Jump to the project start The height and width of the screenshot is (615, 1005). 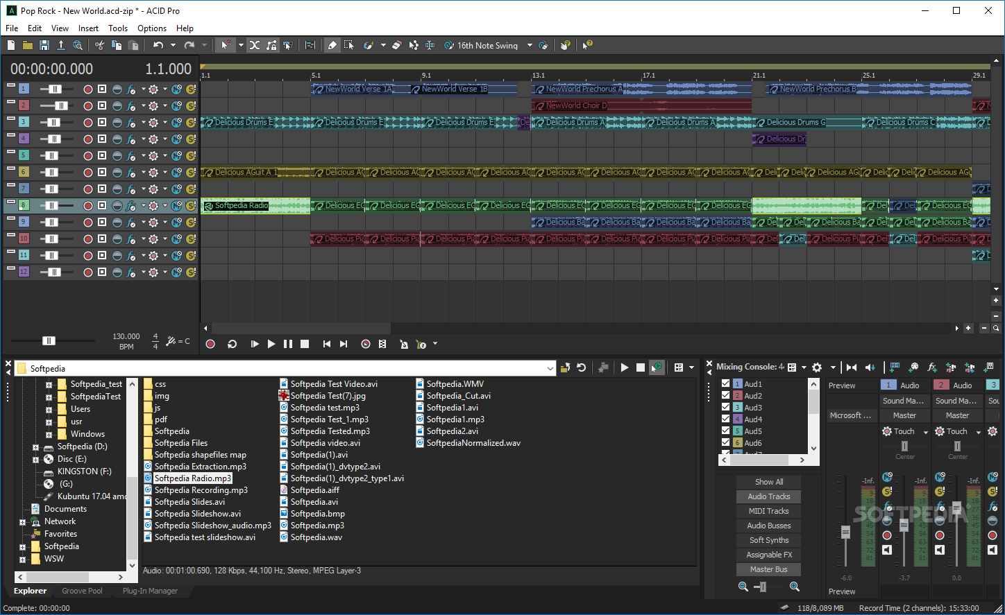[x=327, y=344]
